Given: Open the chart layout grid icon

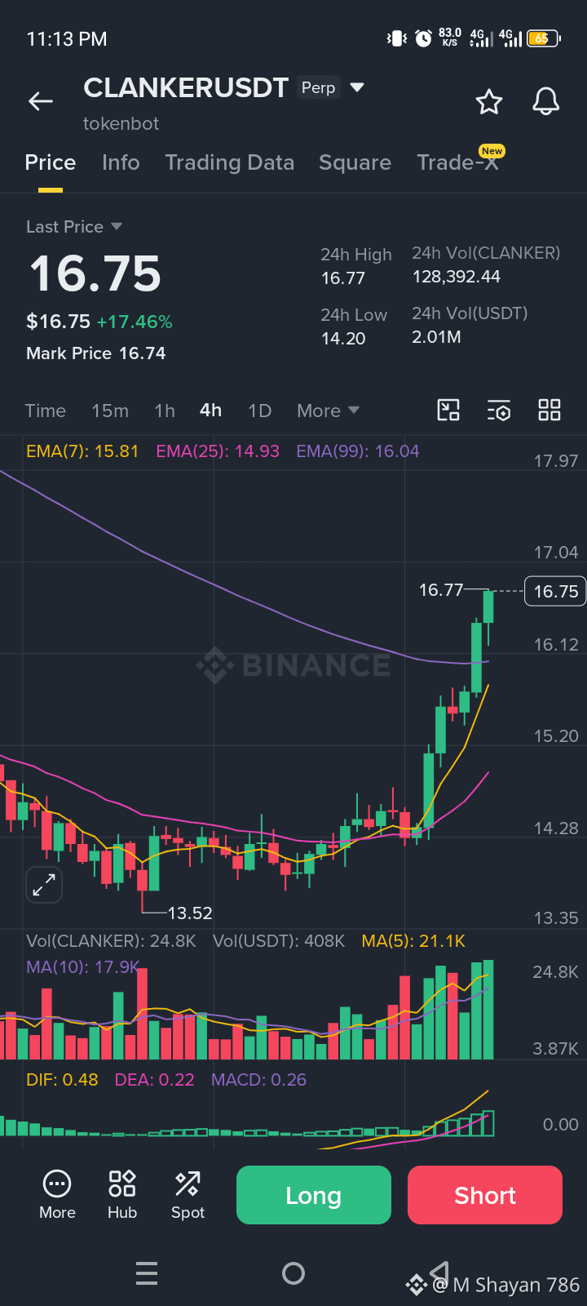Looking at the screenshot, I should point(549,410).
